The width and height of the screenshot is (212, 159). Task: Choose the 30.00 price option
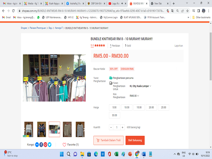[x=114, y=115]
